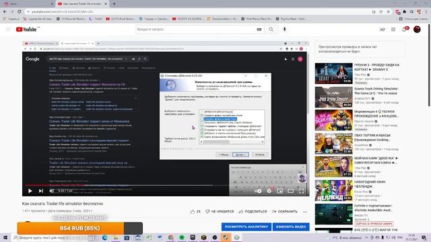Open the НОВОГОДНИЙ СКИН ЧЕЛЛЕНДЖ thumbnail

pyautogui.click(x=333, y=190)
